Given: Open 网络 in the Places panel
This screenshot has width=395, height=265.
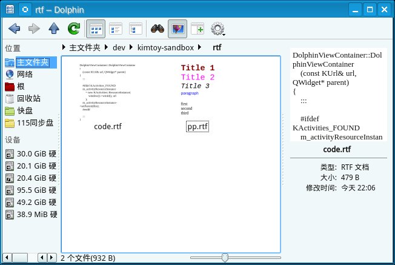Looking at the screenshot, I should pyautogui.click(x=19, y=75).
